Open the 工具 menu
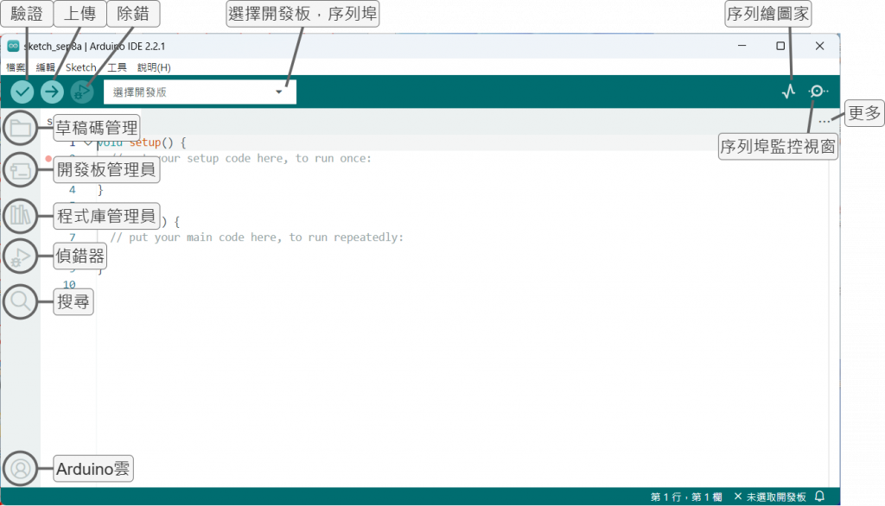The image size is (885, 506). click(x=117, y=67)
